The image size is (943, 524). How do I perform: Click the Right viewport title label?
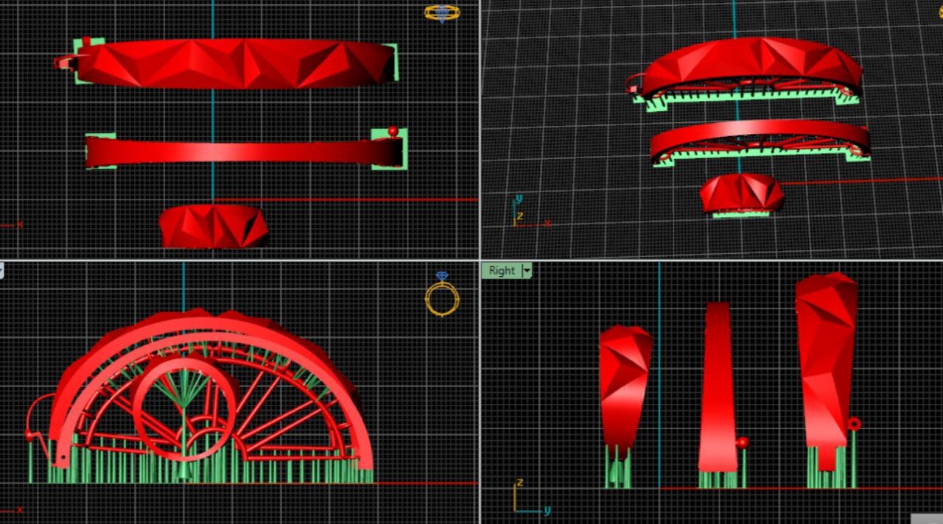point(502,270)
